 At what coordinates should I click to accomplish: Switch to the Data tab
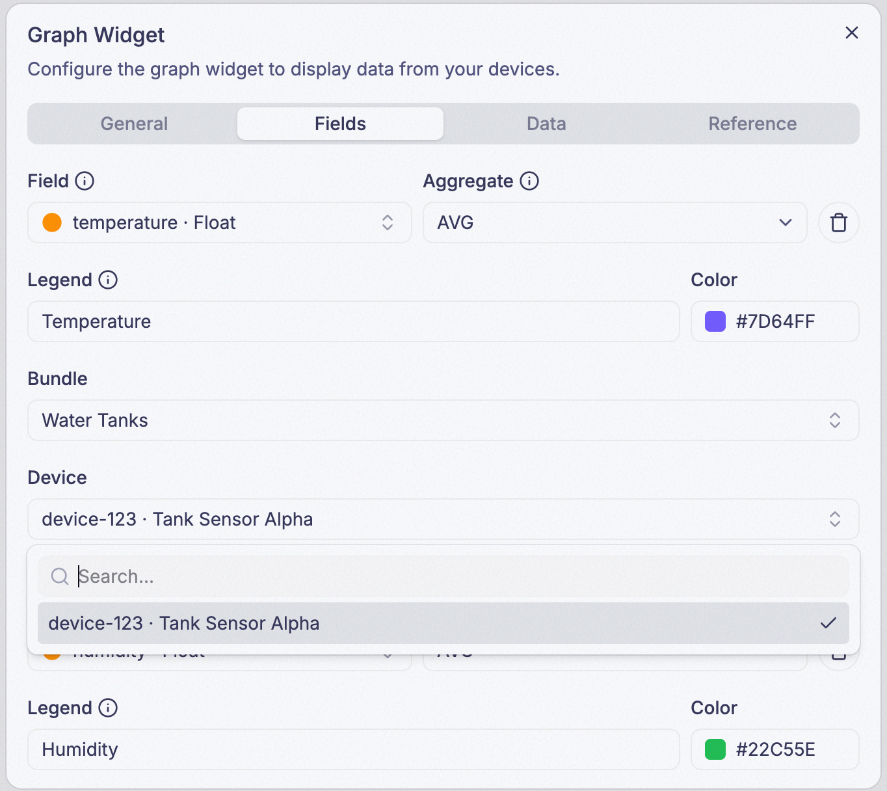point(546,124)
